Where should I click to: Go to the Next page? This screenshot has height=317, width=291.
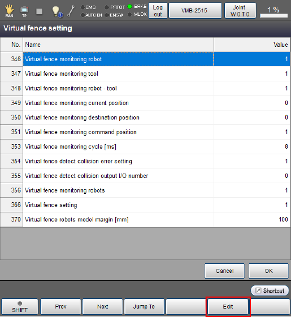point(103,307)
